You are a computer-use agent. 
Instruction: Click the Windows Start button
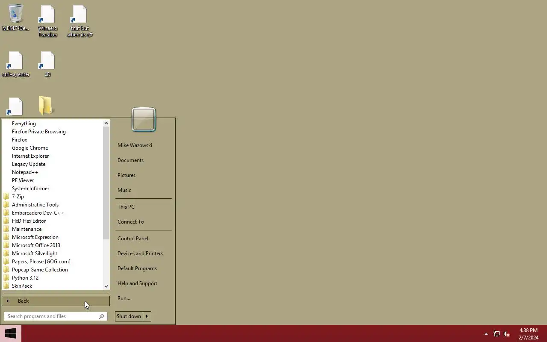click(11, 333)
